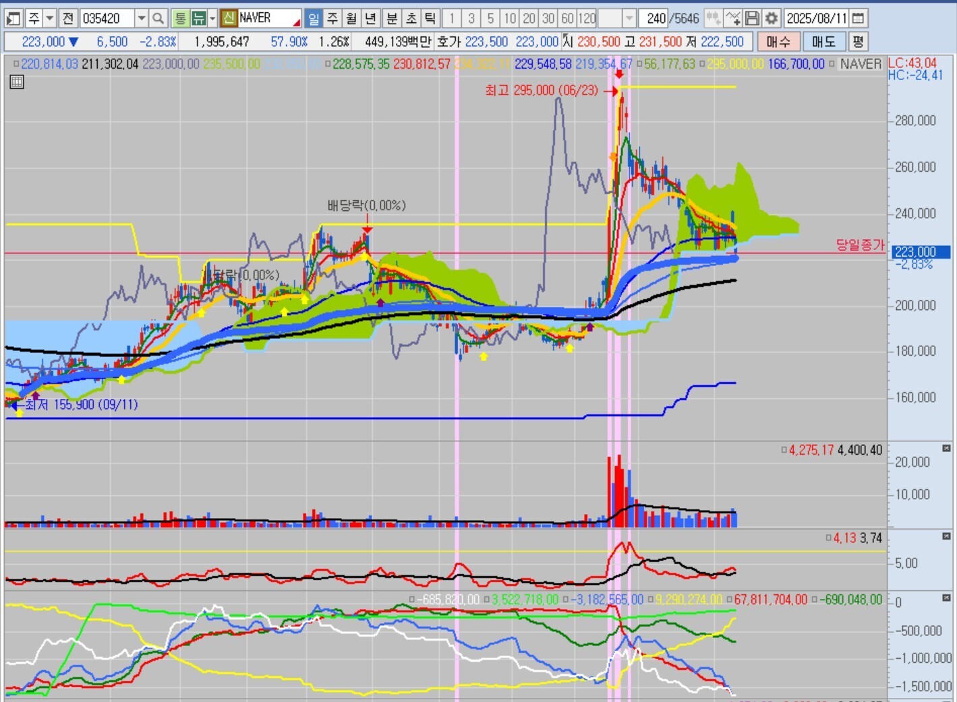
Task: Open the chart settings gear icon
Action: (772, 18)
